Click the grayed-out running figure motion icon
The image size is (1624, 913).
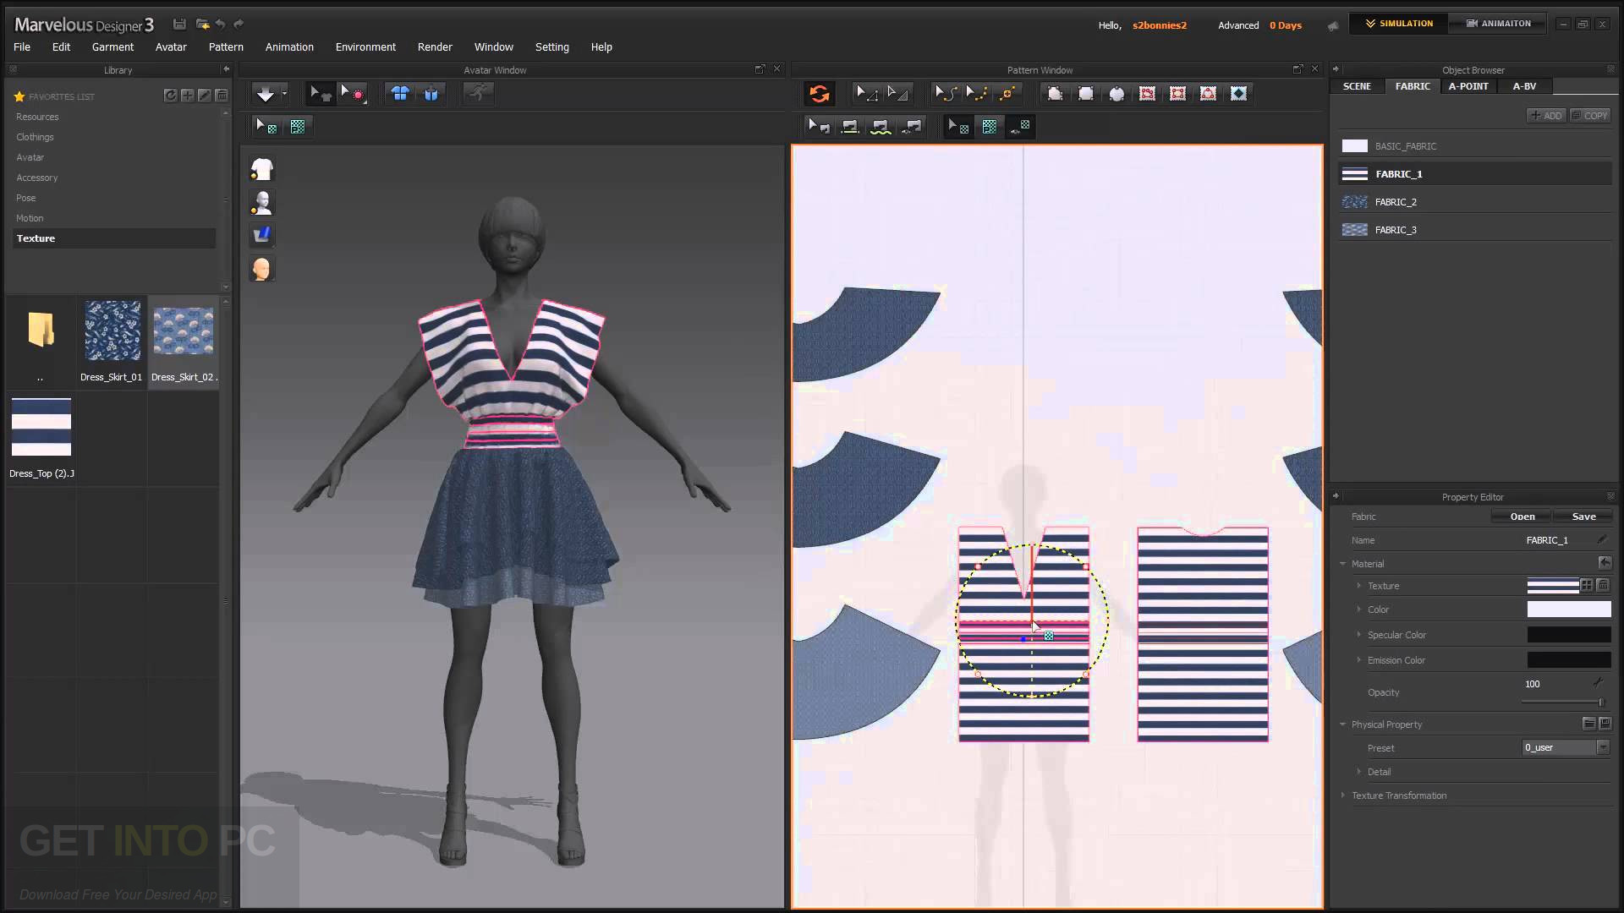pos(479,94)
